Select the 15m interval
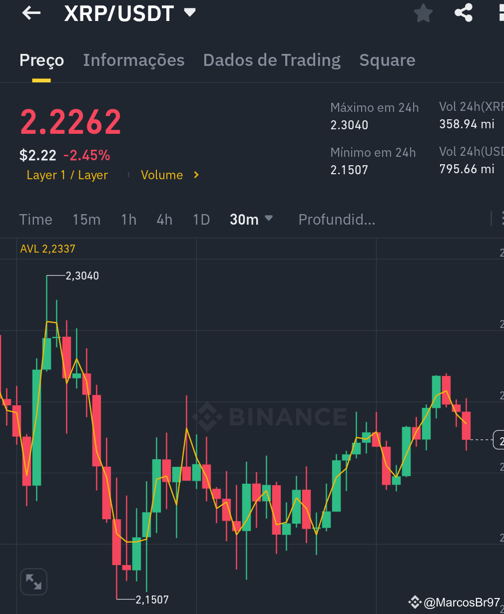 [86, 220]
